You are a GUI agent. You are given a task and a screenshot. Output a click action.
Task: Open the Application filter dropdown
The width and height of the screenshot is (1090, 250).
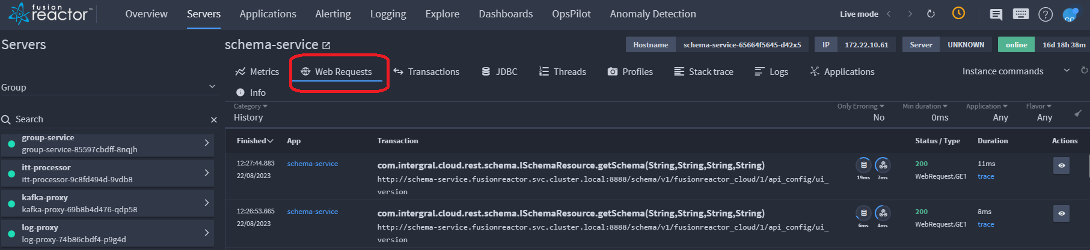coord(987,112)
